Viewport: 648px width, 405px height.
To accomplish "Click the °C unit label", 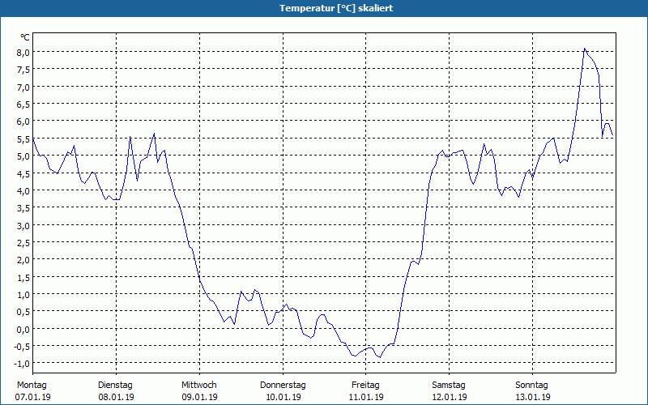I will (x=25, y=37).
